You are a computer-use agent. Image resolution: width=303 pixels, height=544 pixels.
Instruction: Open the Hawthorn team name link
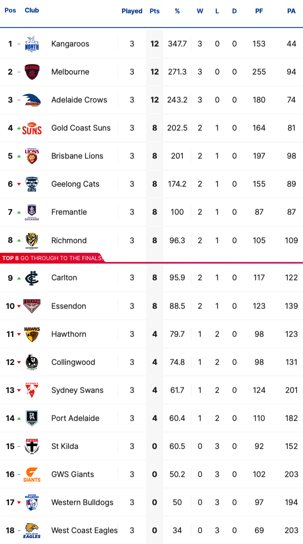point(69,334)
